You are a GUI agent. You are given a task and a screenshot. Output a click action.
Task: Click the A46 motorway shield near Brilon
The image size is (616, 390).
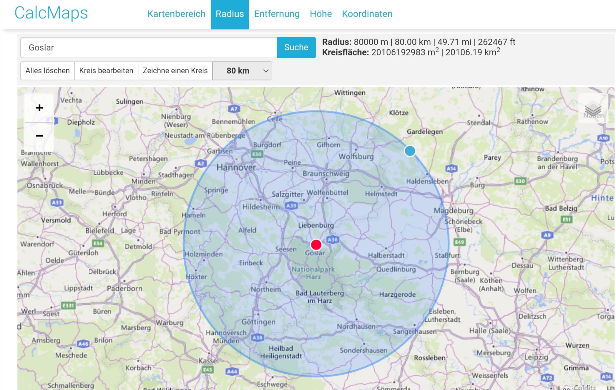point(83,344)
